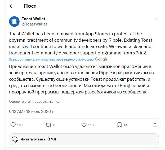Rate translation with thumbs down
The height and width of the screenshot is (150, 165).
click(x=58, y=101)
